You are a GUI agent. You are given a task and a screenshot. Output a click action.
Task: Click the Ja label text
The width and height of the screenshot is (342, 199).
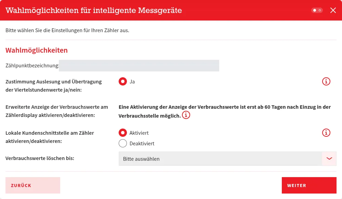[132, 82]
